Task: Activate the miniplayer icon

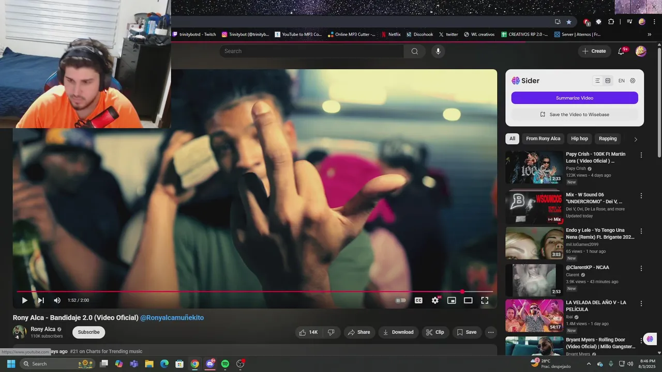Action: 452,300
